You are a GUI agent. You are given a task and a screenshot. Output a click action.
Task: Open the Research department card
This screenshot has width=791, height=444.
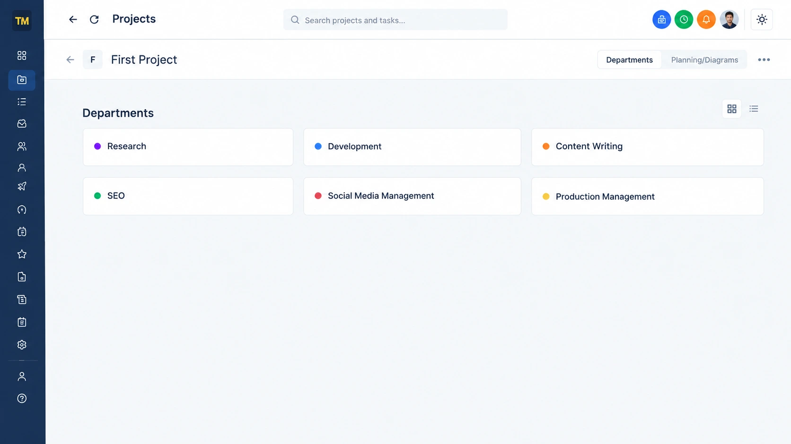click(x=188, y=147)
